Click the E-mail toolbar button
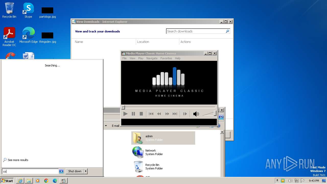Viewport: 327px width, 184px height. click(x=115, y=126)
